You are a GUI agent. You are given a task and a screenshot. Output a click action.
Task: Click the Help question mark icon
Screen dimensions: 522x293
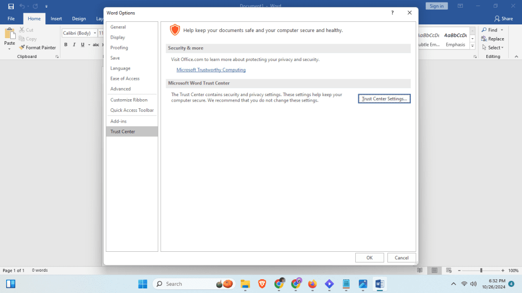[x=393, y=13]
